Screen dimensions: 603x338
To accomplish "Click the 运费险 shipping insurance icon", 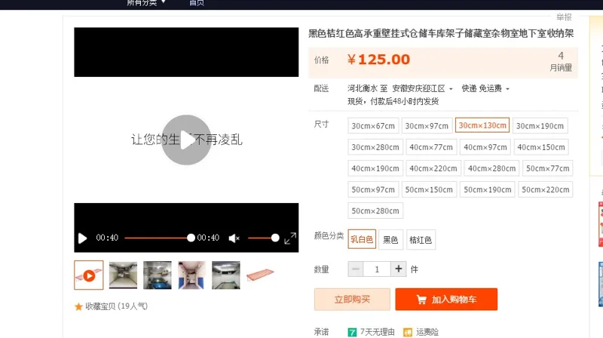I will click(x=408, y=332).
